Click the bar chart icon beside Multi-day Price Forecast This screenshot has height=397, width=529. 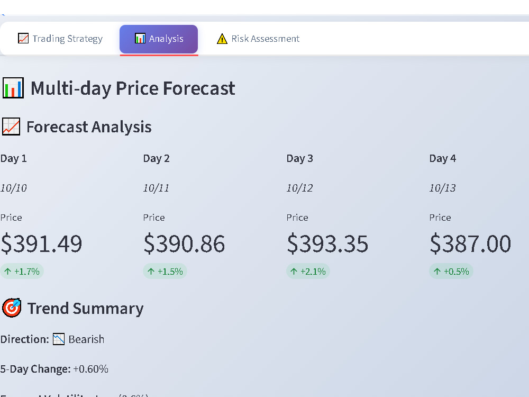click(13, 88)
